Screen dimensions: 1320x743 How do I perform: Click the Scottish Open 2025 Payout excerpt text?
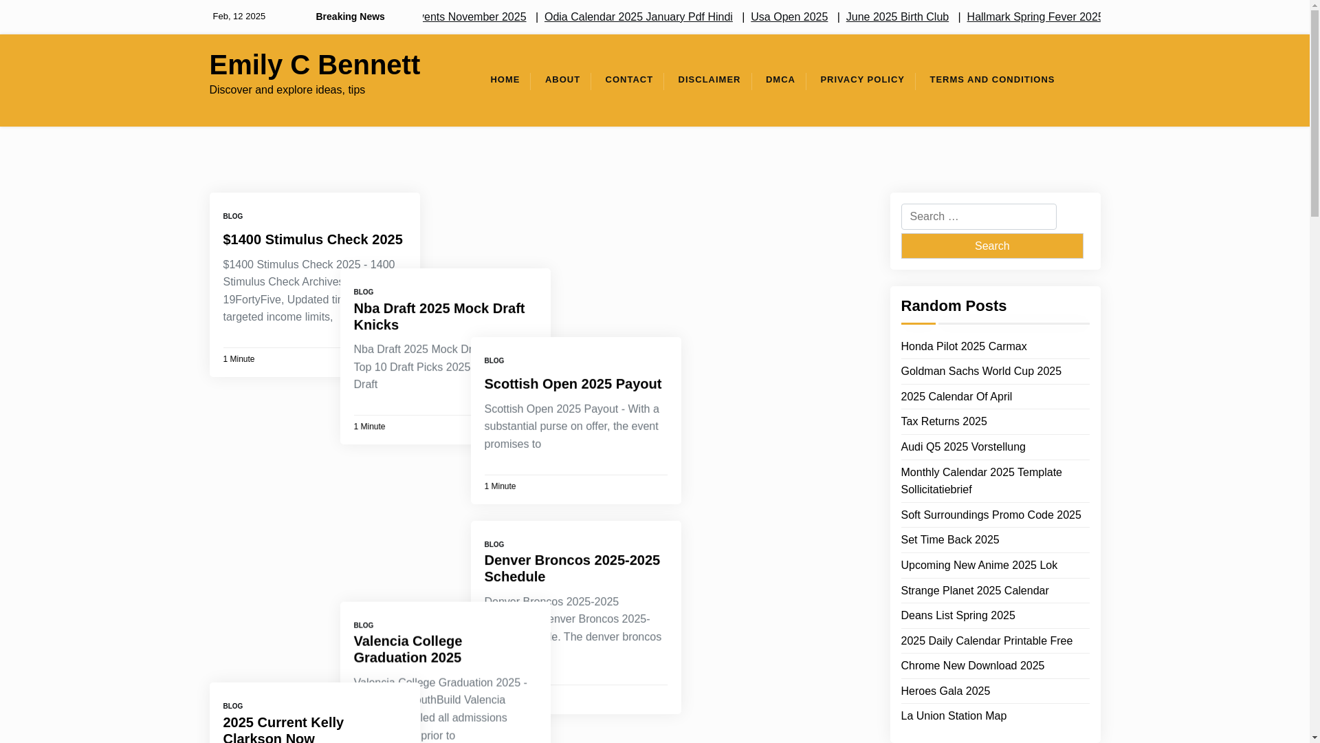(571, 427)
